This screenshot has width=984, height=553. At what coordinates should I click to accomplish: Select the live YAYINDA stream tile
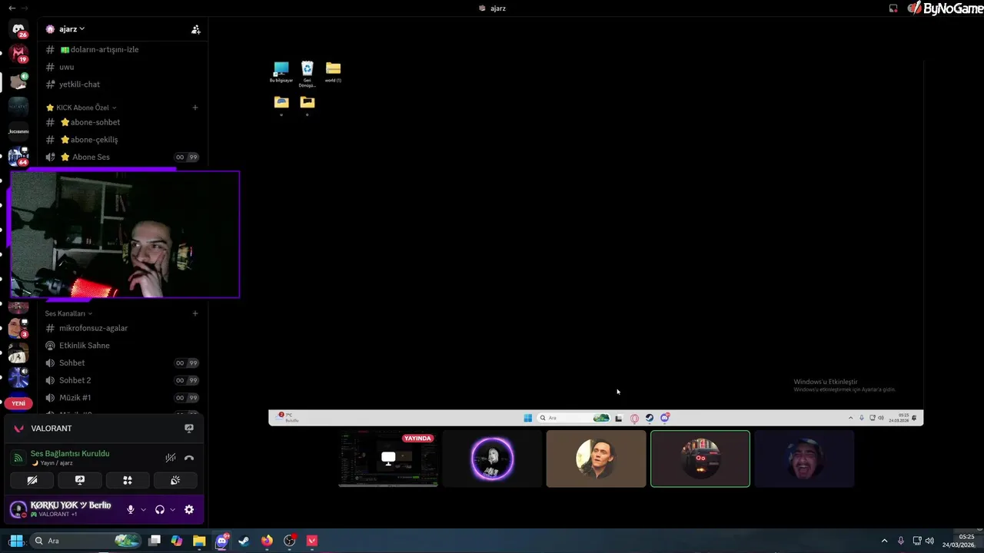coord(388,459)
